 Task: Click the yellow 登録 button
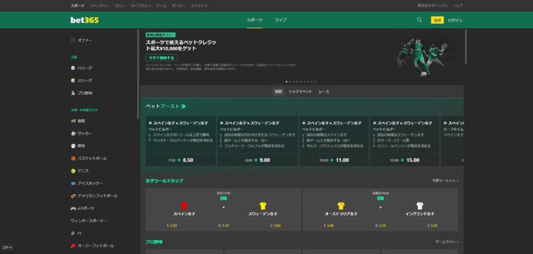pyautogui.click(x=438, y=20)
